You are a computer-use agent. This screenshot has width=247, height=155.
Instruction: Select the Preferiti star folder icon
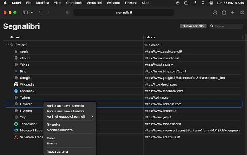[12, 45]
